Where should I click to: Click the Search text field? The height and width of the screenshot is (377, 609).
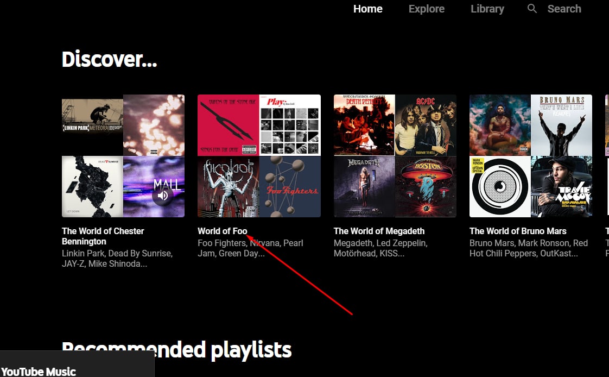[x=564, y=9]
